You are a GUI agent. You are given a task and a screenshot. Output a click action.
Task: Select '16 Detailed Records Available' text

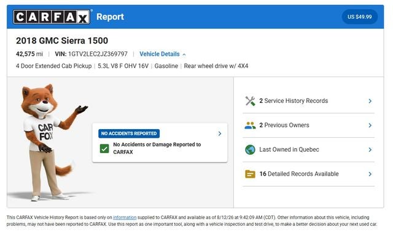(x=299, y=174)
